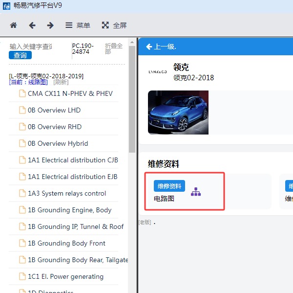The height and width of the screenshot is (293, 293).
Task: Open 1C1 El. Power generating
Action: tap(65, 277)
